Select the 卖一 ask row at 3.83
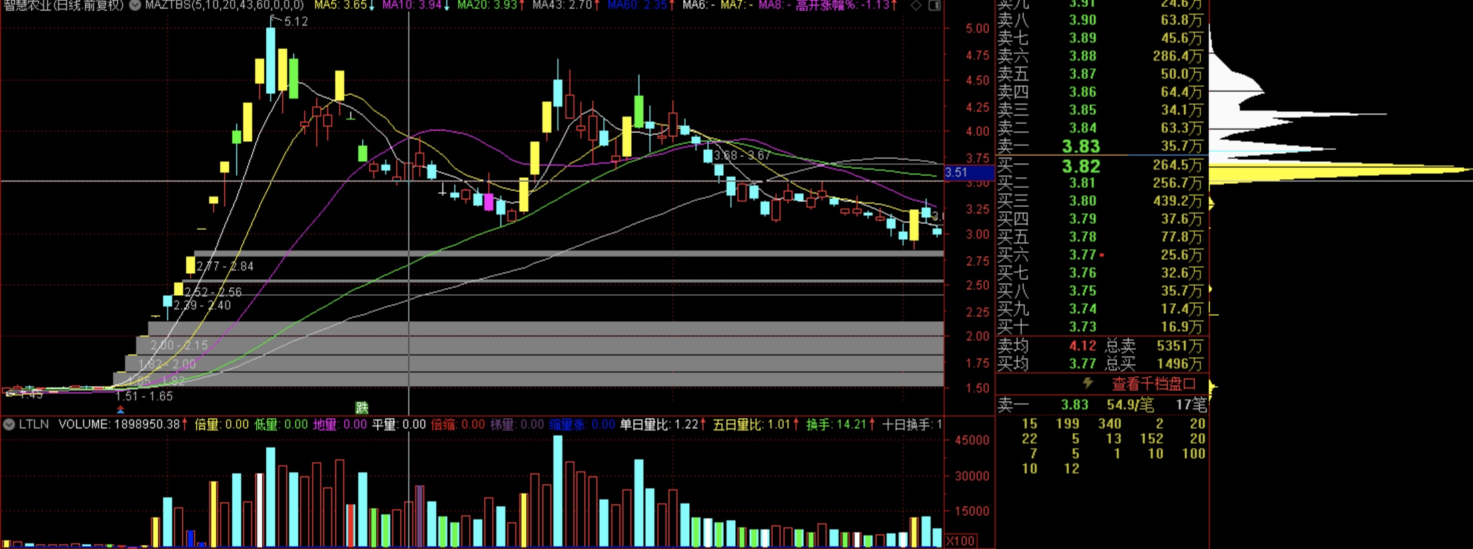The width and height of the screenshot is (1473, 549). tap(1101, 147)
